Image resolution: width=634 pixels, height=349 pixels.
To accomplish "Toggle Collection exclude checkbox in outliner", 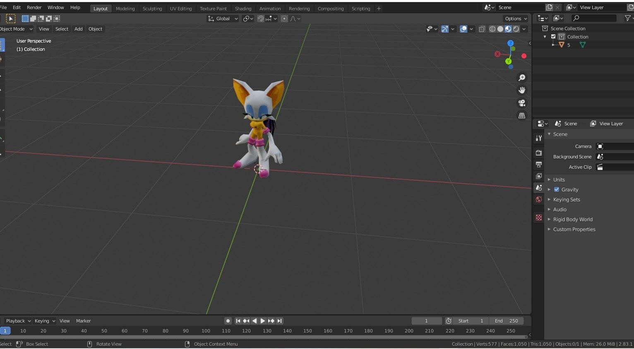I will click(x=553, y=37).
